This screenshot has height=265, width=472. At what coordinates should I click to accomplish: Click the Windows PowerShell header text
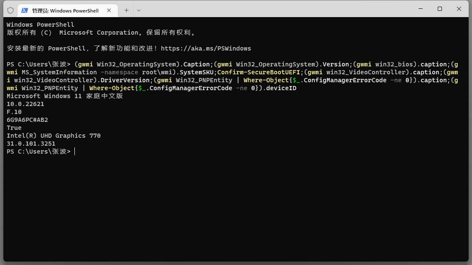pyautogui.click(x=40, y=25)
